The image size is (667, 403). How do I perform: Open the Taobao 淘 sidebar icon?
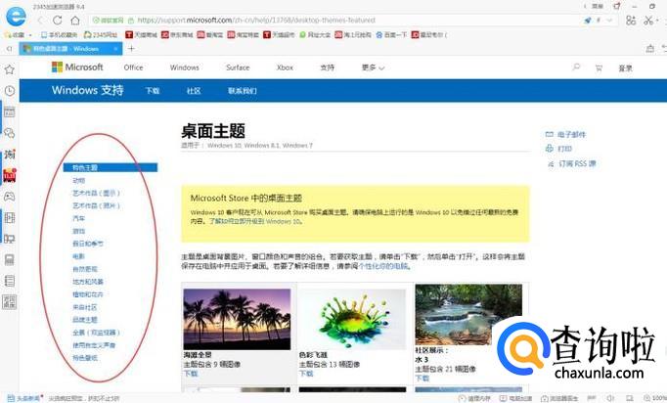tap(10, 154)
